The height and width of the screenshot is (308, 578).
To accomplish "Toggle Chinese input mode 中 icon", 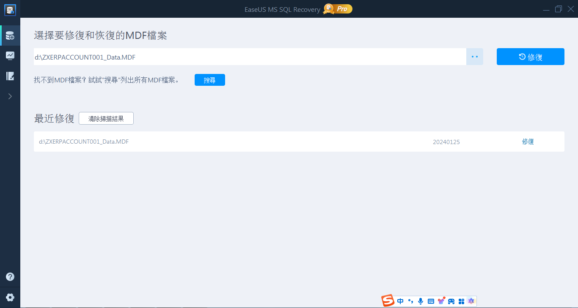I will tap(400, 301).
